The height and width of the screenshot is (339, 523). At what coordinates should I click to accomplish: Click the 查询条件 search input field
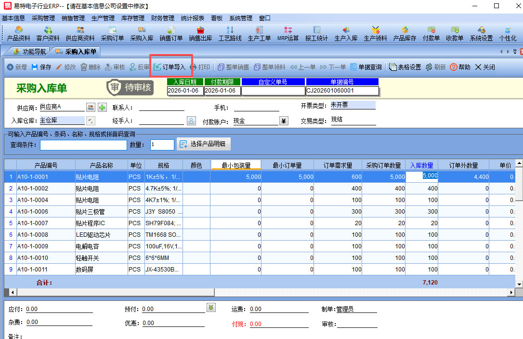point(83,145)
